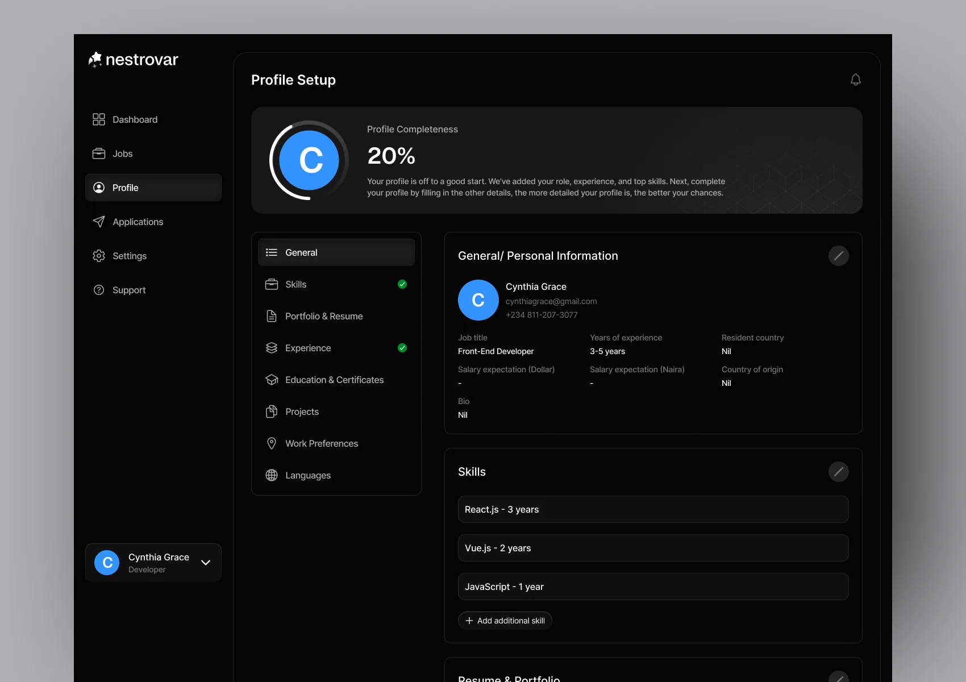966x682 pixels.
Task: Switch to the Skills section tab
Action: pyautogui.click(x=336, y=284)
